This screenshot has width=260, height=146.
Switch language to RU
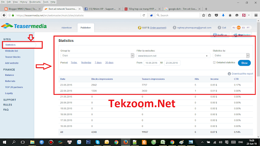234,28
